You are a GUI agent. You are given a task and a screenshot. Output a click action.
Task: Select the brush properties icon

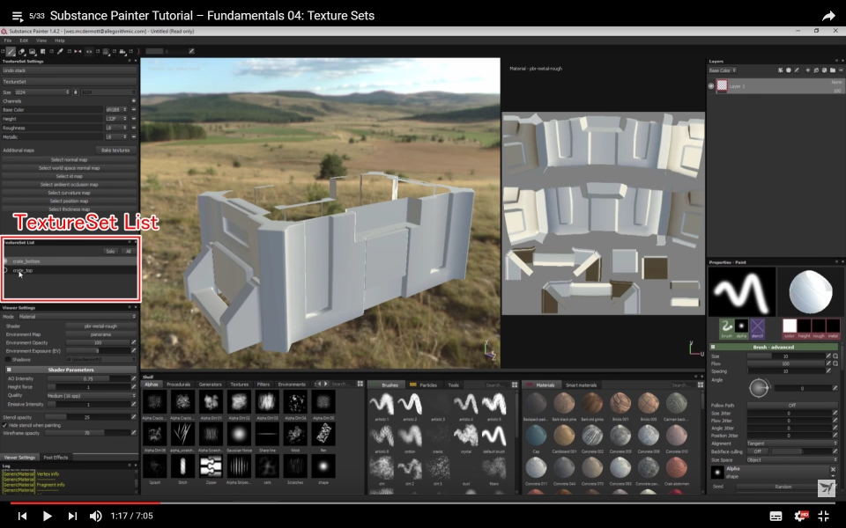tap(727, 327)
